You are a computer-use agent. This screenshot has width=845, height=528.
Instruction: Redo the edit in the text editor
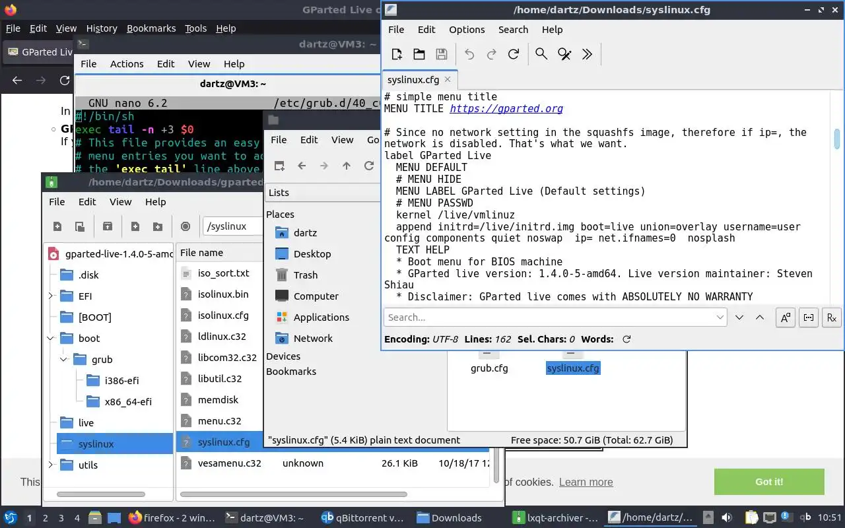pyautogui.click(x=491, y=54)
